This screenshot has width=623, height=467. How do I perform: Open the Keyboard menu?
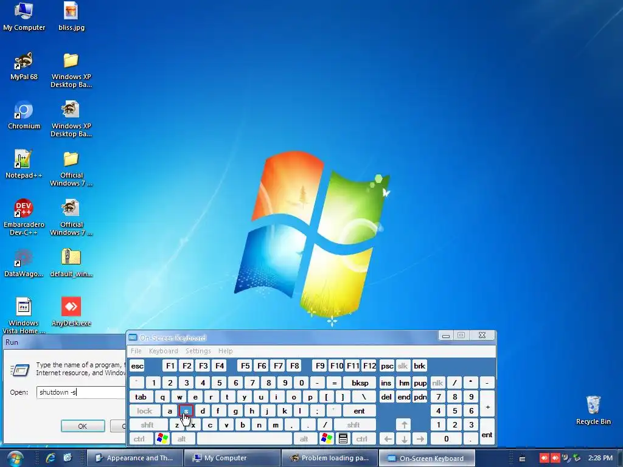point(163,351)
